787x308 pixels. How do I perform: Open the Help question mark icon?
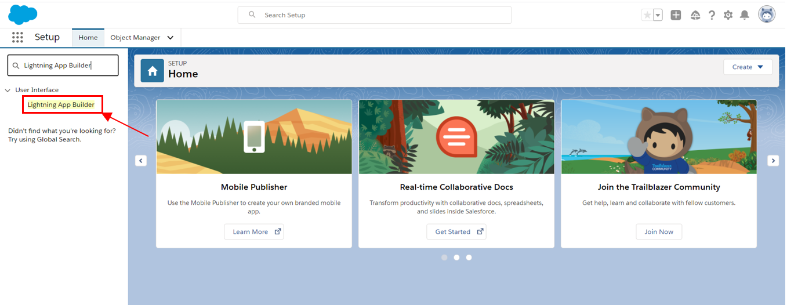coord(712,15)
